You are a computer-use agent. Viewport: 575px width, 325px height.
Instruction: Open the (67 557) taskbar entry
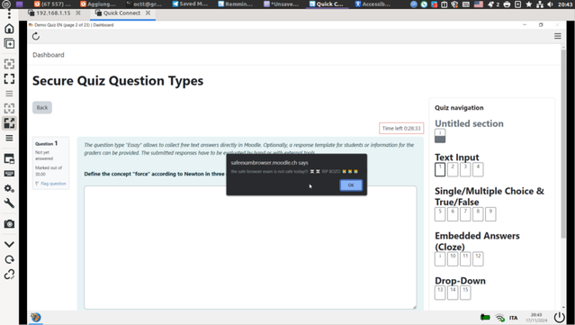[52, 4]
